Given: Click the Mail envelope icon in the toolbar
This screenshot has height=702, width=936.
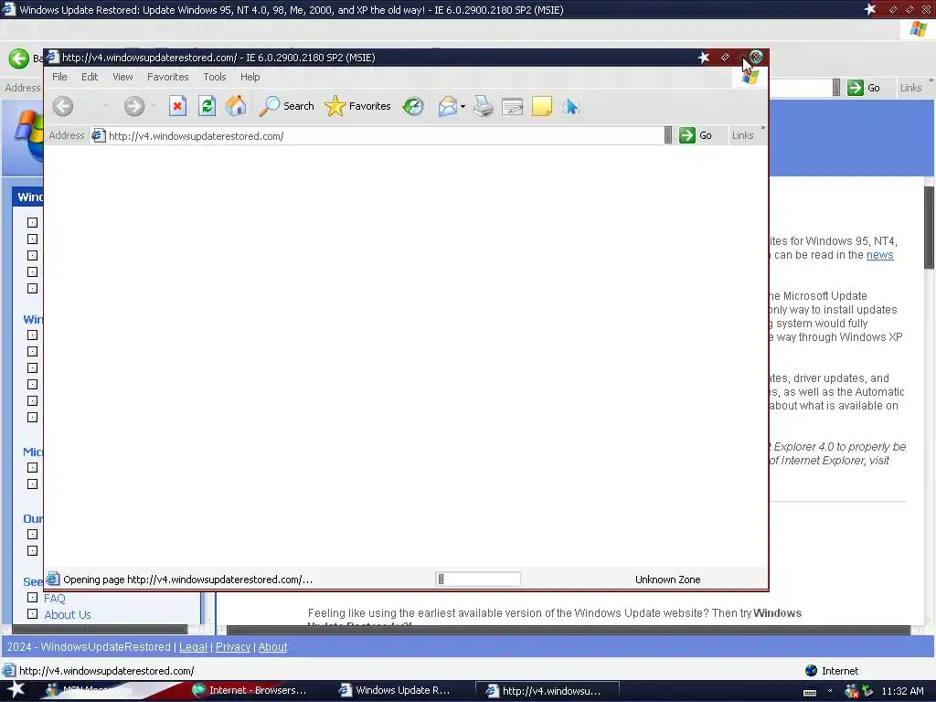Looking at the screenshot, I should 447,106.
